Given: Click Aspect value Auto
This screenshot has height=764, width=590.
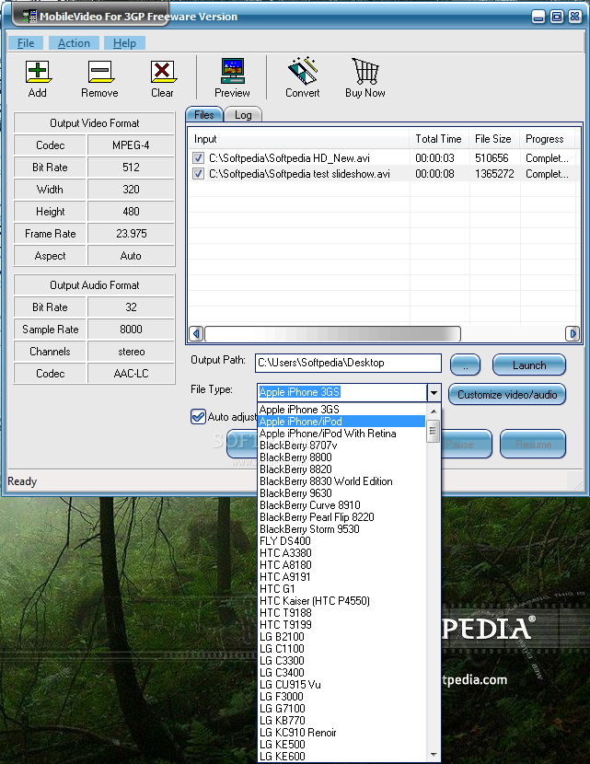Looking at the screenshot, I should 131,256.
